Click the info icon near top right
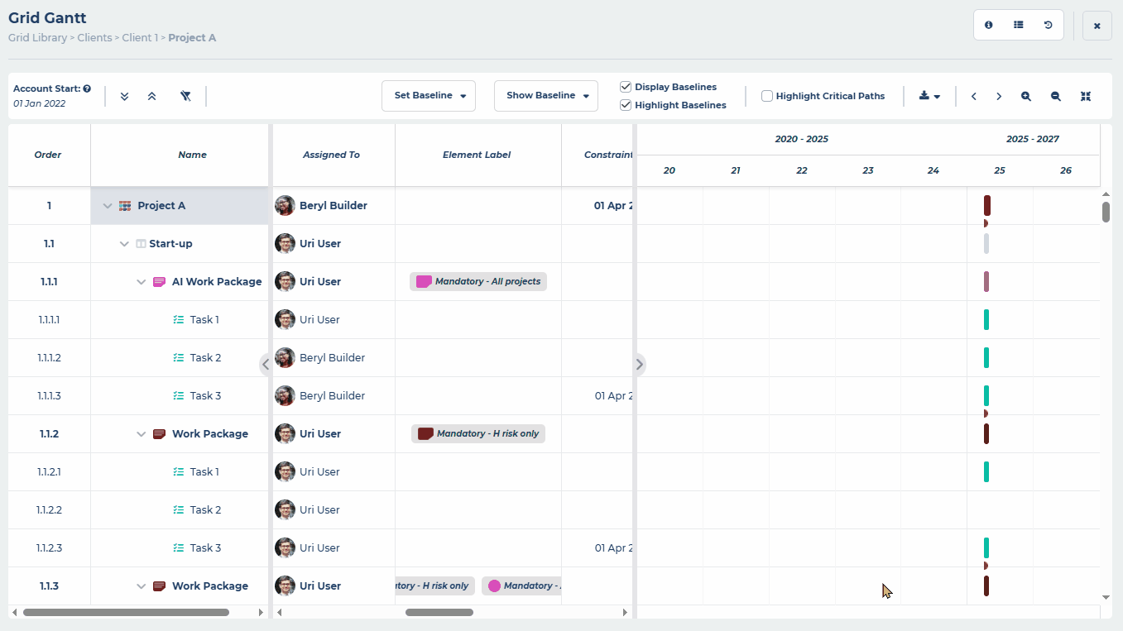Screen dimensions: 1123x631 click(x=988, y=24)
